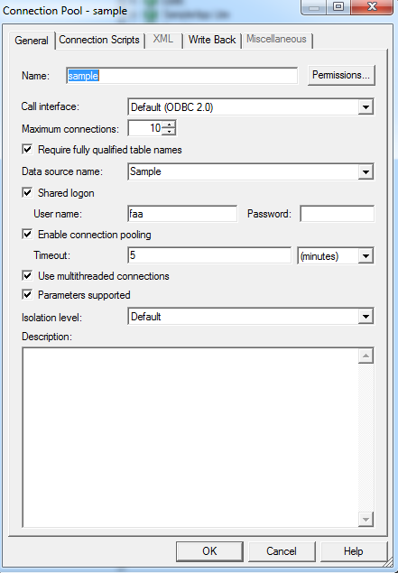
Task: Click the description scrollbar up arrow
Action: [x=366, y=356]
